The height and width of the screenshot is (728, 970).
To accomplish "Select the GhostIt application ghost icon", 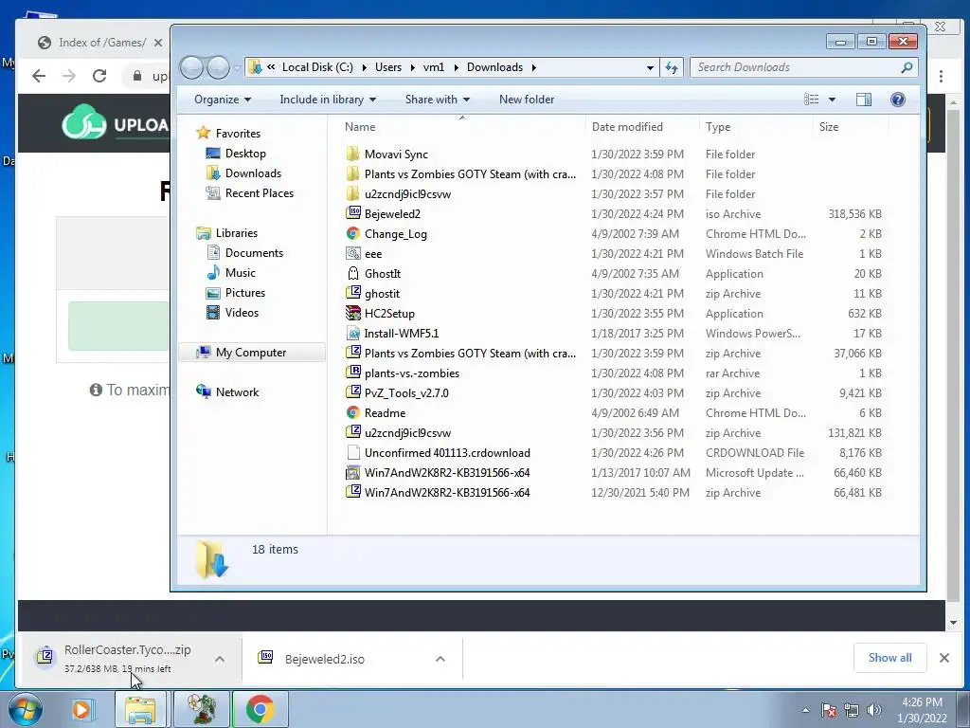I will [x=352, y=273].
